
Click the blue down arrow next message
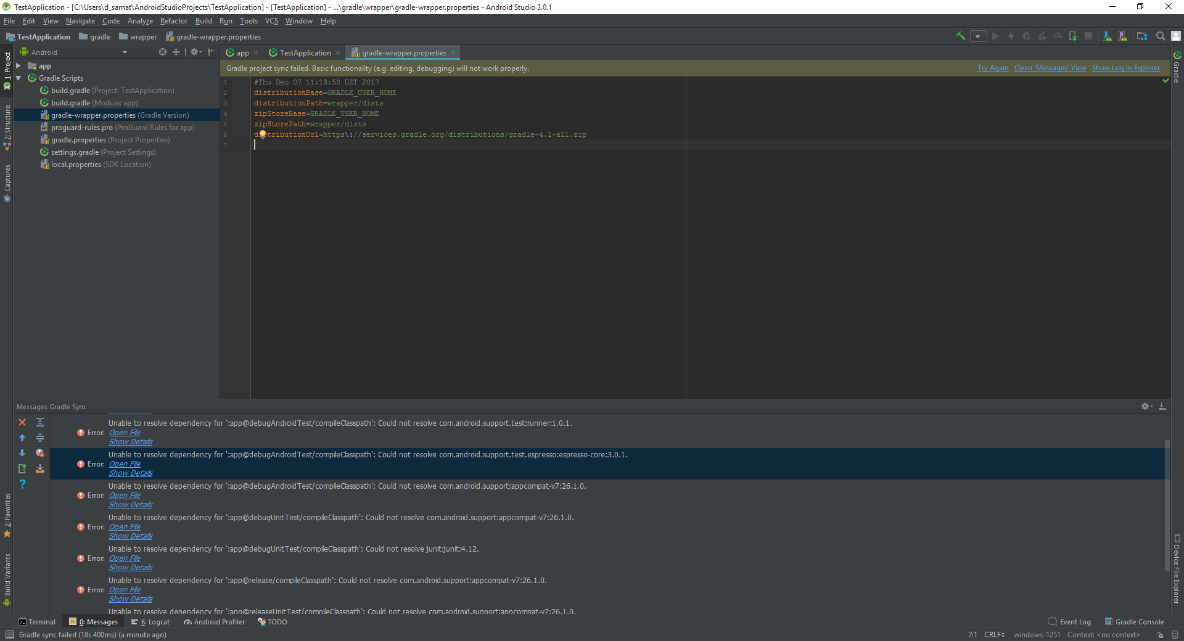[x=22, y=453]
